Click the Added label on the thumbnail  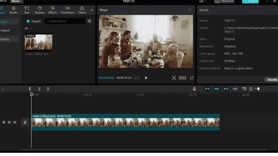tap(31, 35)
